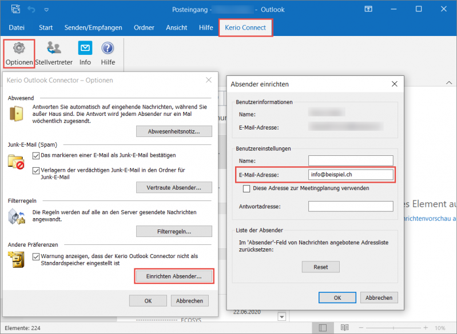Click the undo arrow in title bar
The height and width of the screenshot is (334, 457).
pos(32,10)
